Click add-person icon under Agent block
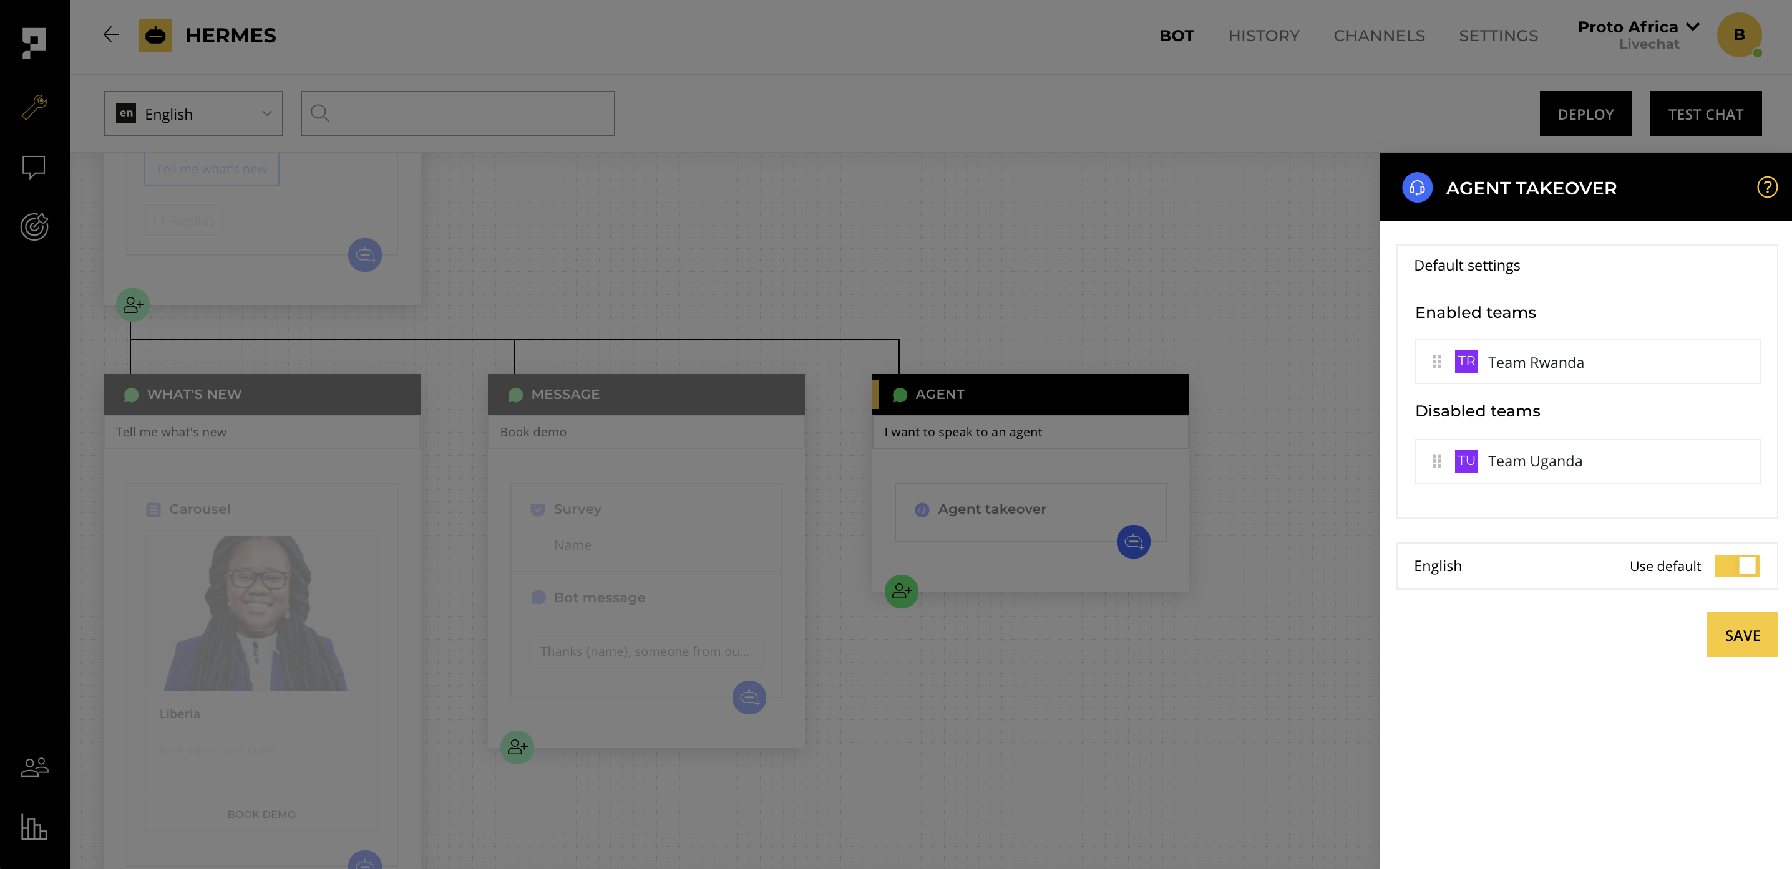The image size is (1792, 869). 901,591
